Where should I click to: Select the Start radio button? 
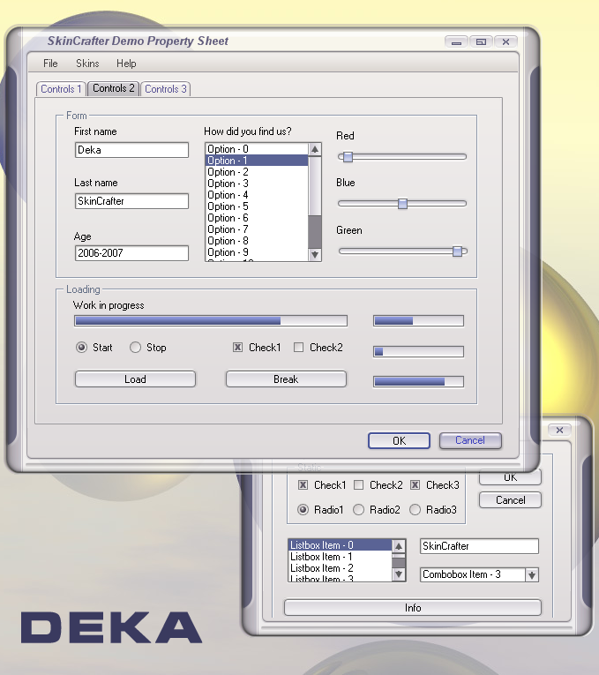click(81, 348)
